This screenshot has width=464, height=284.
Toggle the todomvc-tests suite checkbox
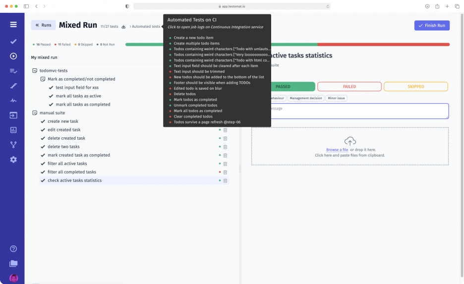click(x=35, y=71)
